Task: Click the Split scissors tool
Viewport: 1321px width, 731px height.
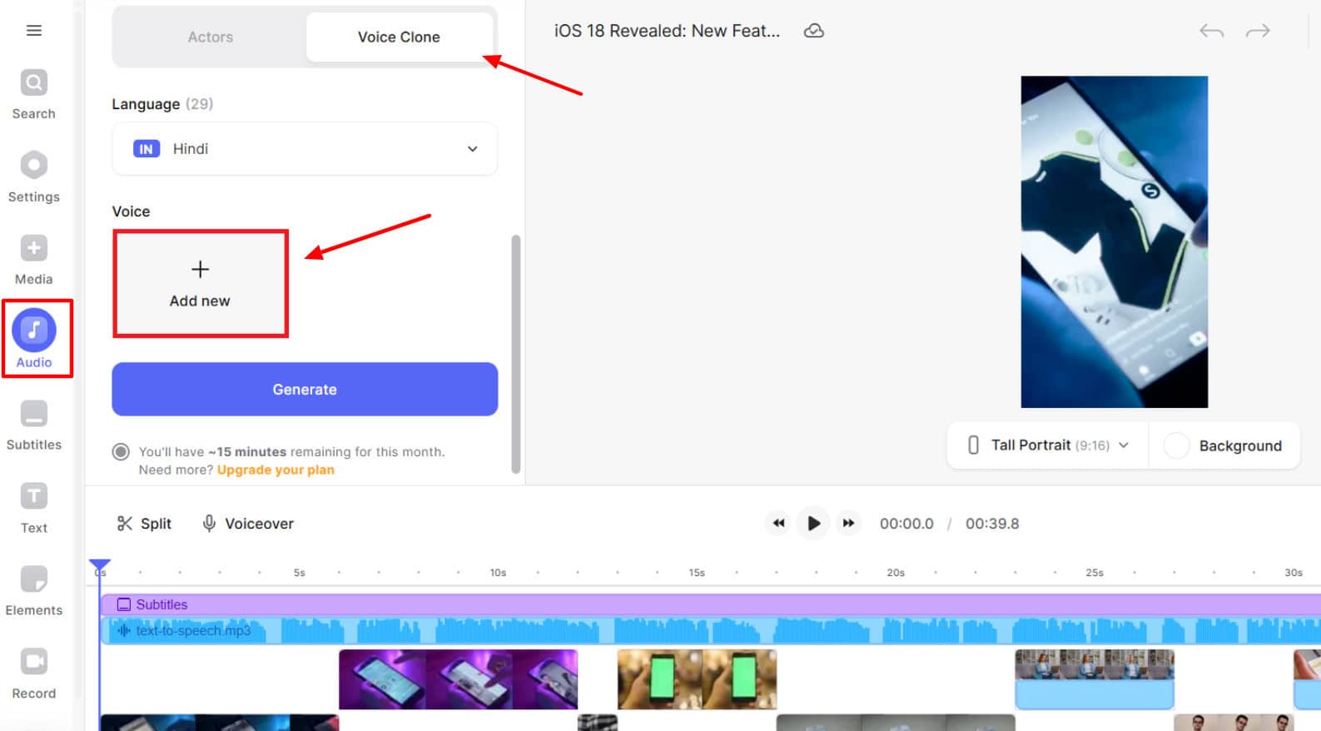Action: coord(144,524)
